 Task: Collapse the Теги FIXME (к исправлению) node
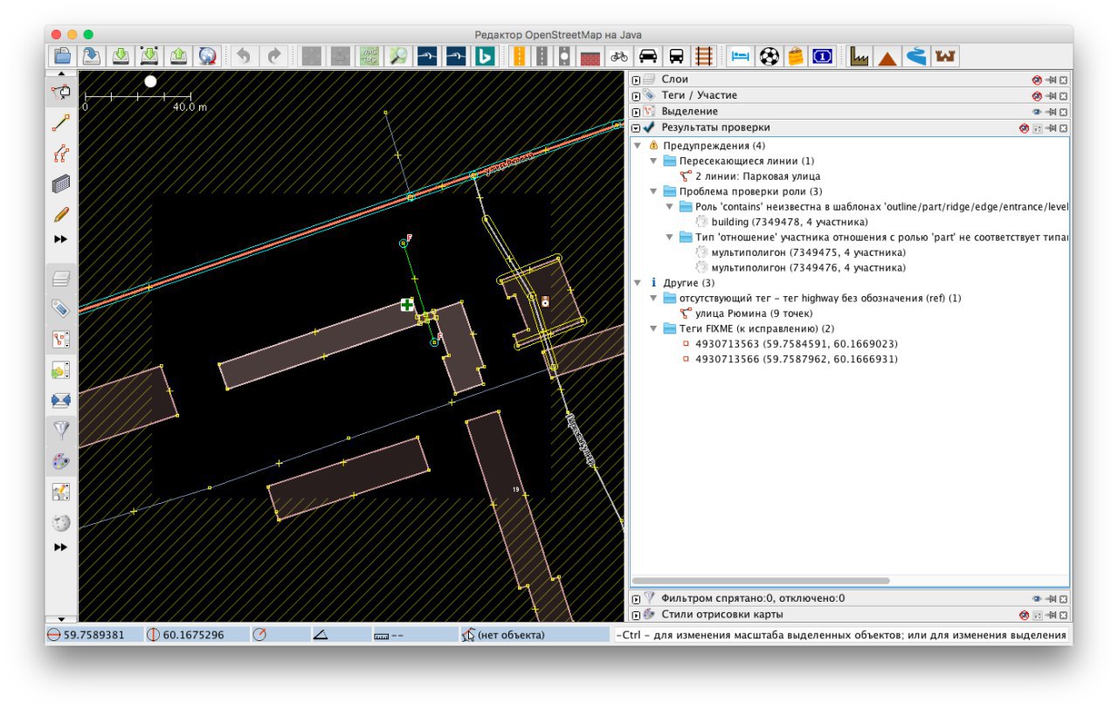tap(653, 328)
